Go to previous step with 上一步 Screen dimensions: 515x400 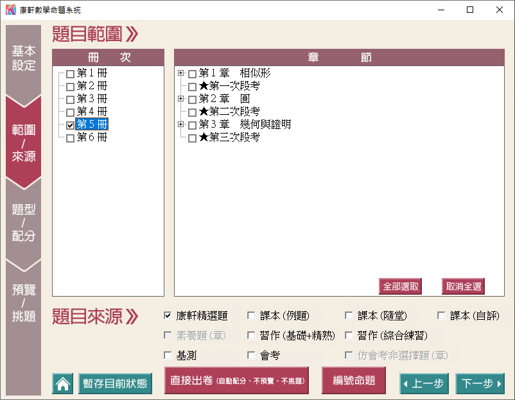424,384
